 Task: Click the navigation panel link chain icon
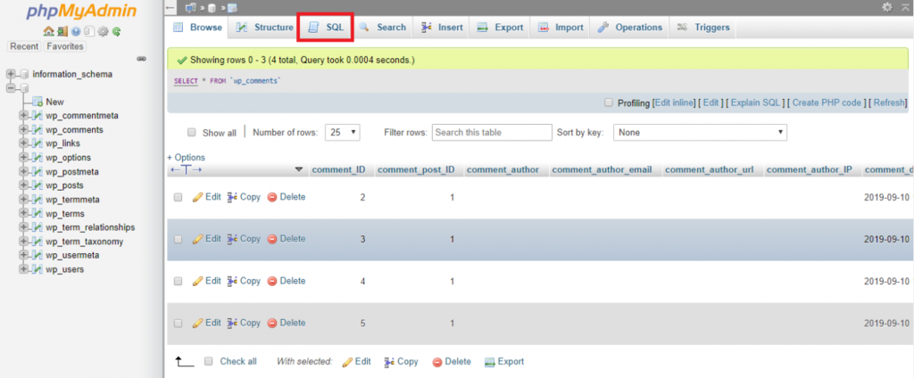[x=141, y=59]
